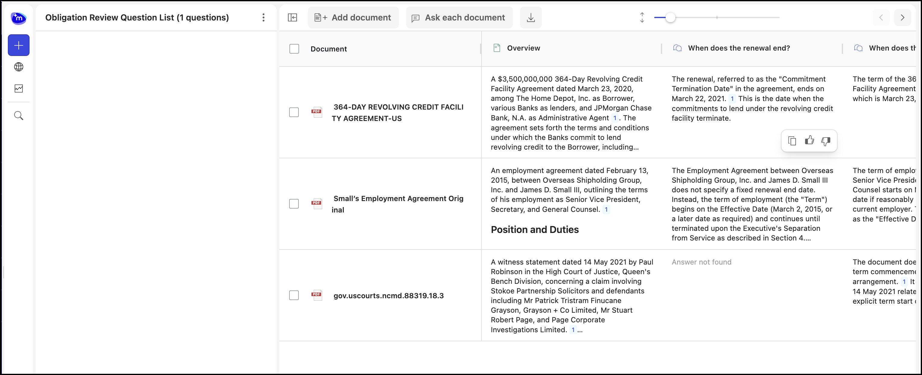Click the blue plus new button

click(x=19, y=45)
